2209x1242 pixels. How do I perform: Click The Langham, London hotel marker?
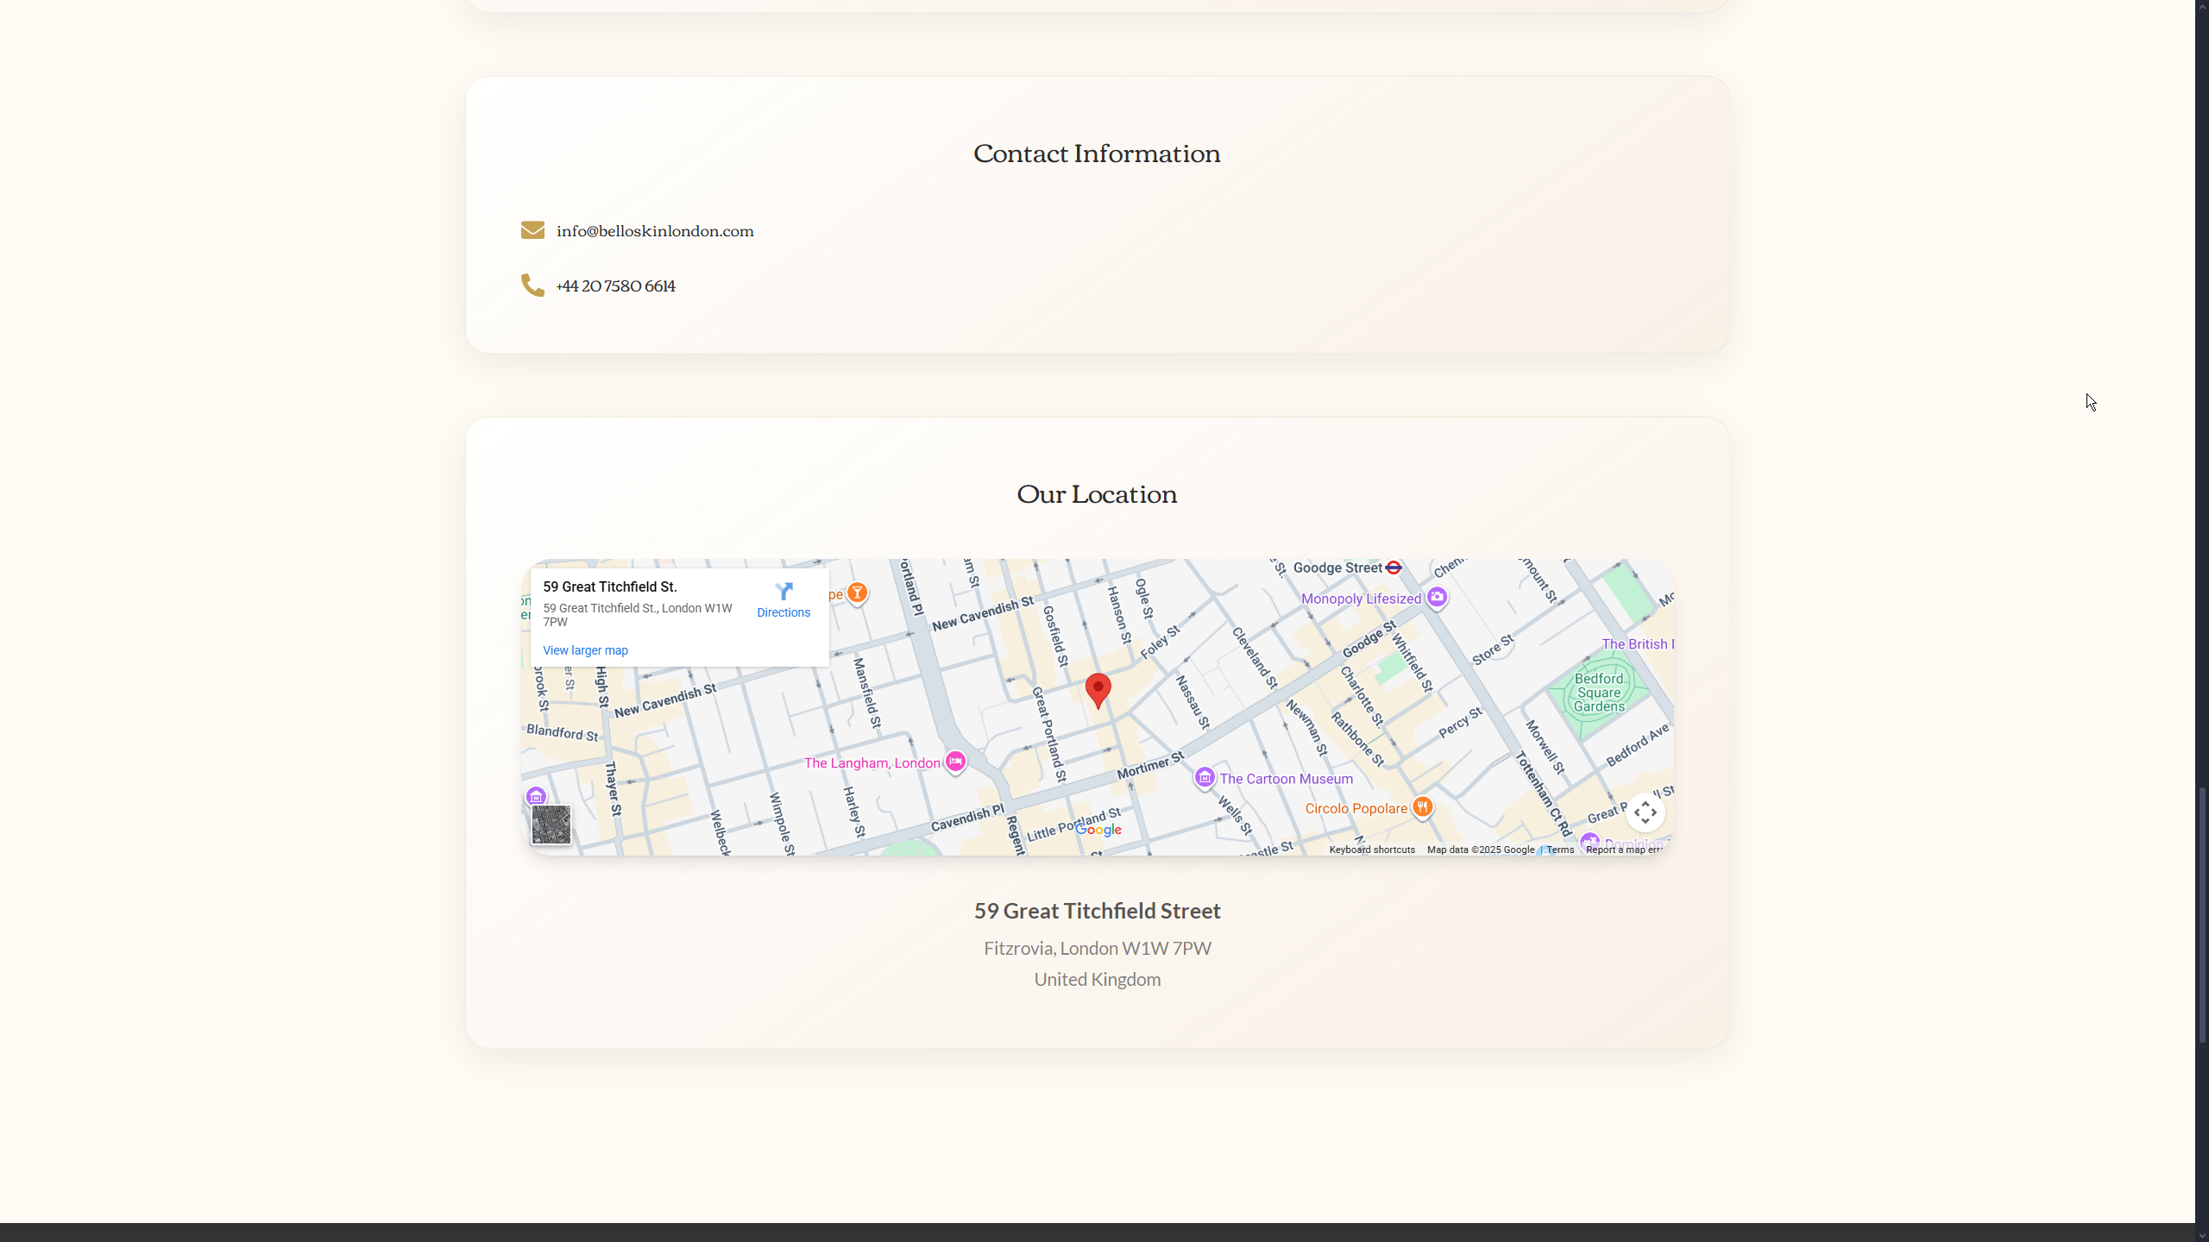pos(955,762)
